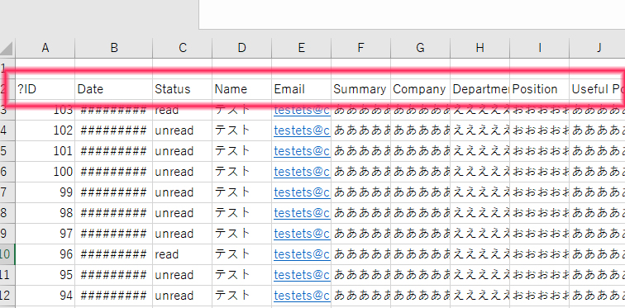Select column E header

[x=301, y=48]
